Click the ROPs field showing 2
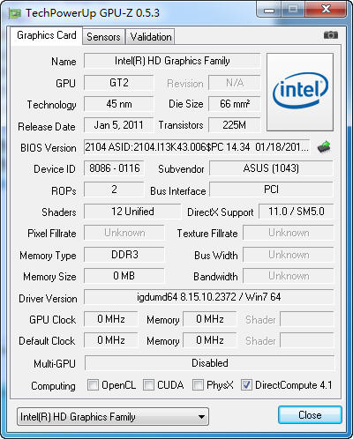The width and height of the screenshot is (353, 439). coord(114,190)
